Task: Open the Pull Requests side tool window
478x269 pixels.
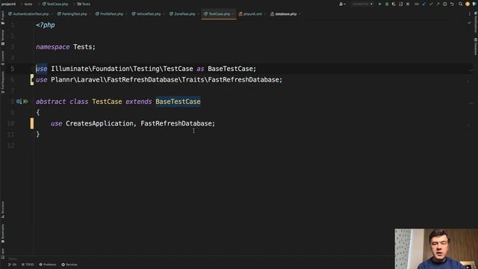Action: 3,82
